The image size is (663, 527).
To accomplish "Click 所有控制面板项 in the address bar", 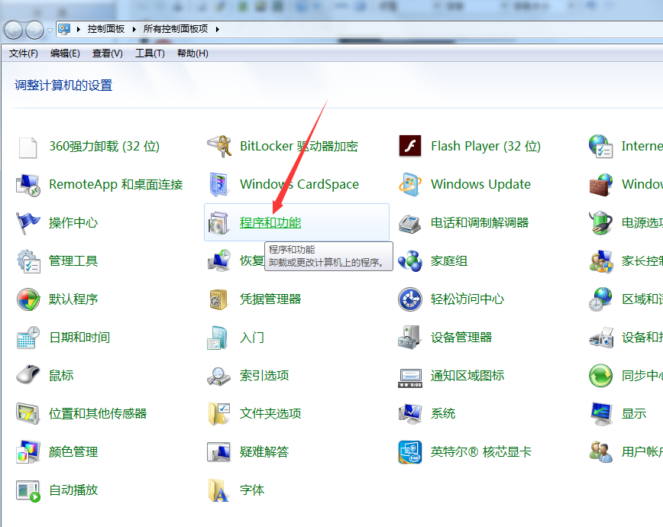I will (x=176, y=29).
